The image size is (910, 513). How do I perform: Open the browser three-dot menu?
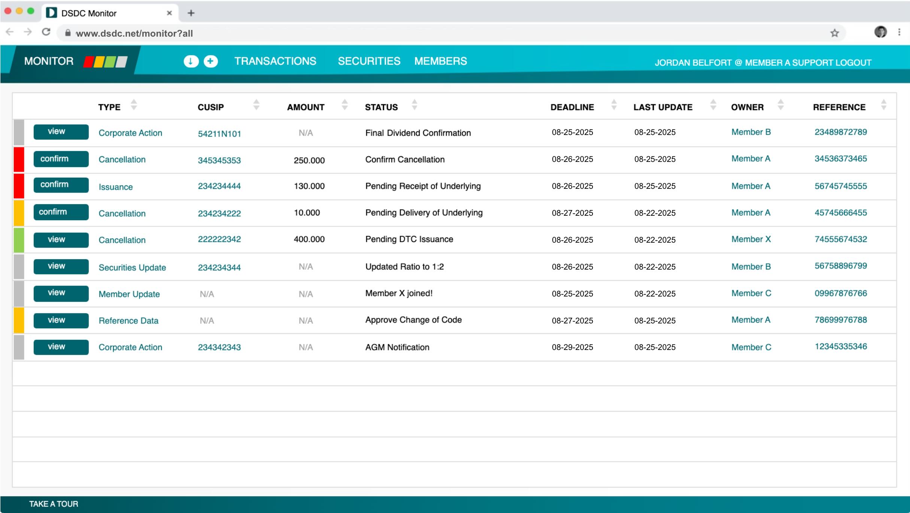pos(899,33)
